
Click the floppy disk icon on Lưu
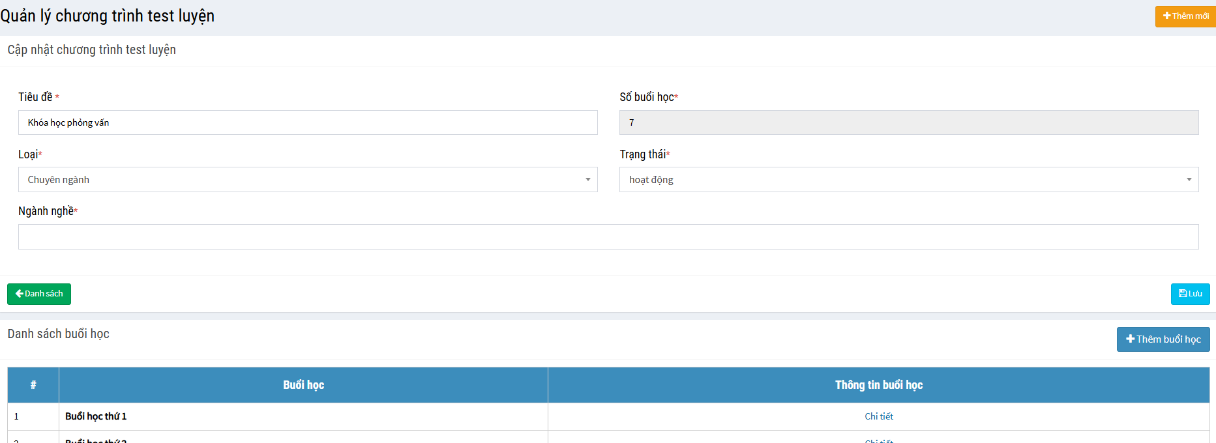pyautogui.click(x=1182, y=294)
